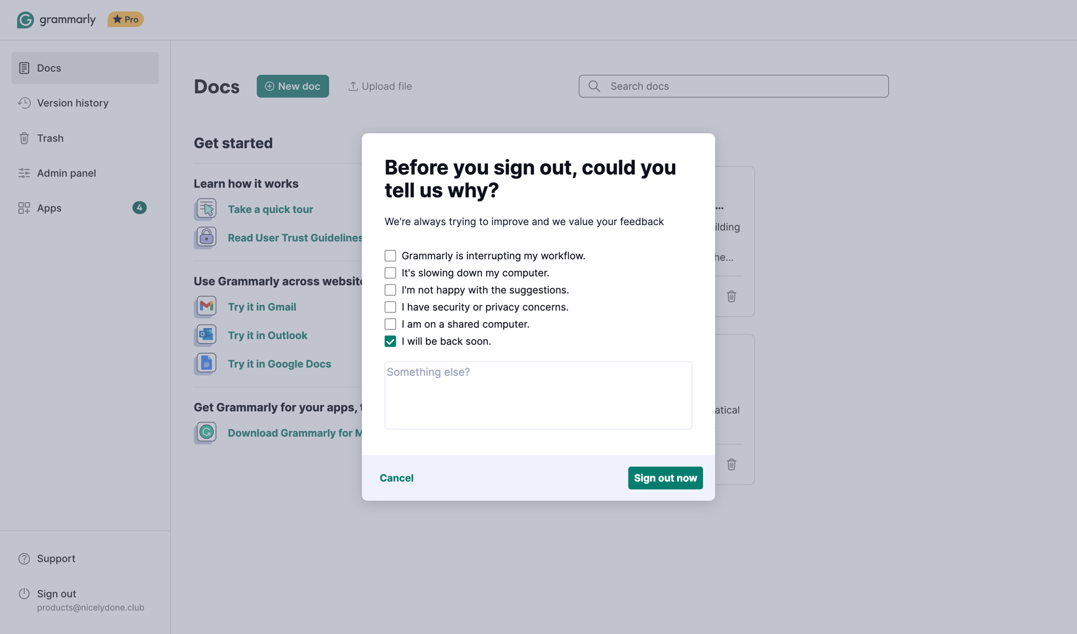Click the 'Something else?' feedback text area
The height and width of the screenshot is (634, 1077).
(538, 395)
